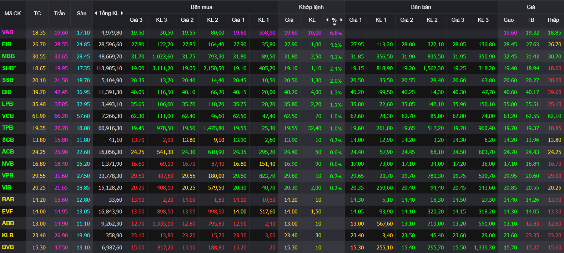Click SGB's total volume 41,10
Viewport: 564px width, 253px height.
115,140
